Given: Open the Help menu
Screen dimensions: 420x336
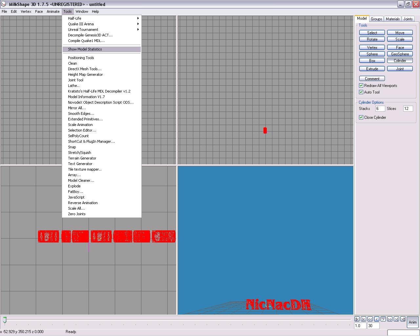Looking at the screenshot, I should point(95,11).
